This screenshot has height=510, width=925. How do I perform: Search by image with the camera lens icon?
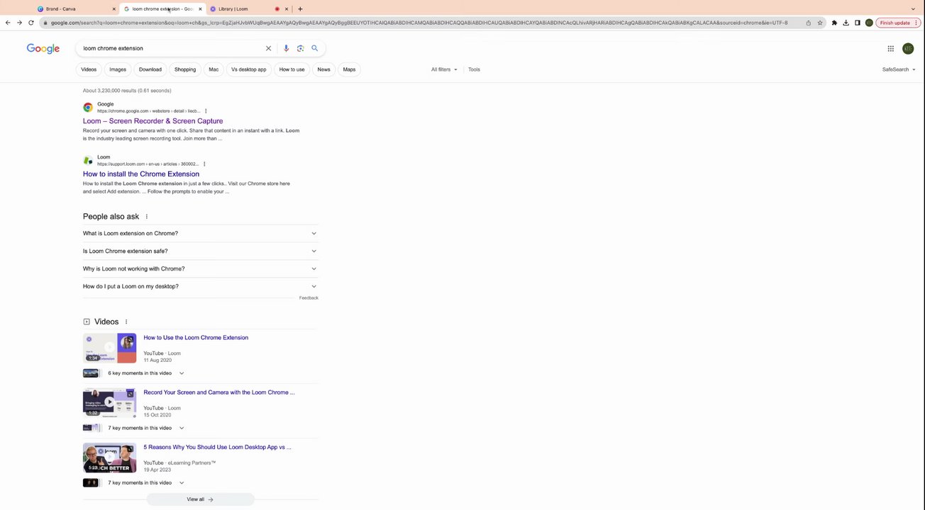[x=300, y=48]
